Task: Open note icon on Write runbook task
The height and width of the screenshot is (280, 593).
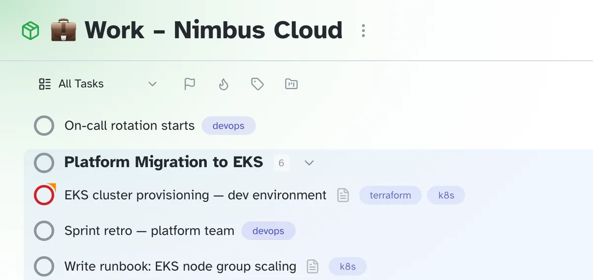Action: pos(313,267)
